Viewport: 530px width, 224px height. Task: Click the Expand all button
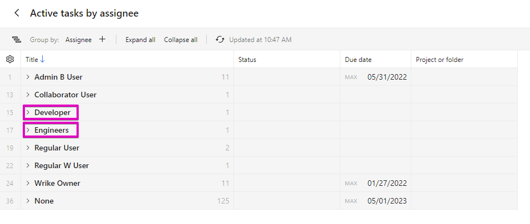point(140,40)
